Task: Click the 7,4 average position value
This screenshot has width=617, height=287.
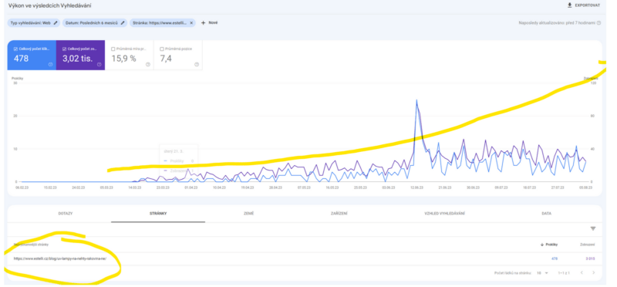Action: click(x=166, y=59)
